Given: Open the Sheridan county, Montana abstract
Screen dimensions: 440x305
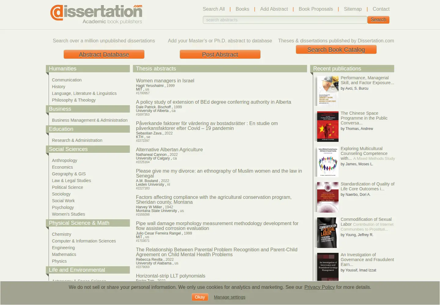Looking at the screenshot, I should (214, 200).
